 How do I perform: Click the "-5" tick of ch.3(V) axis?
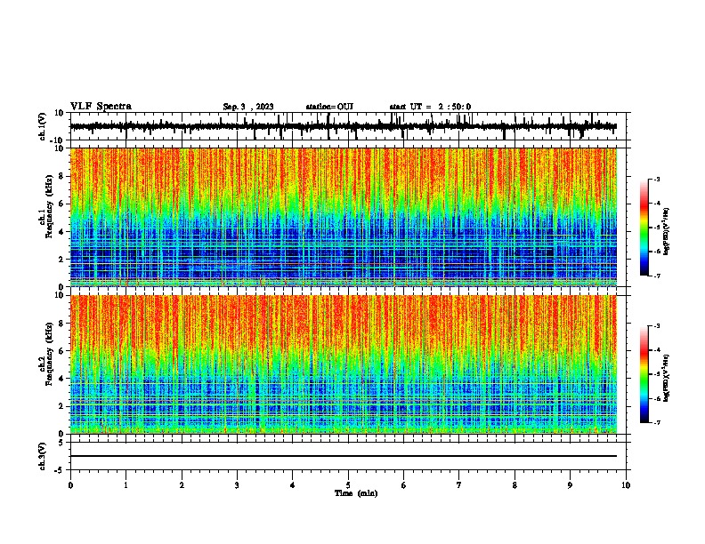(60, 470)
